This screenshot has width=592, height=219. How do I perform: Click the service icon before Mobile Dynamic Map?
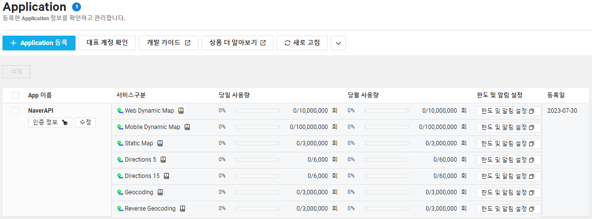click(x=120, y=127)
